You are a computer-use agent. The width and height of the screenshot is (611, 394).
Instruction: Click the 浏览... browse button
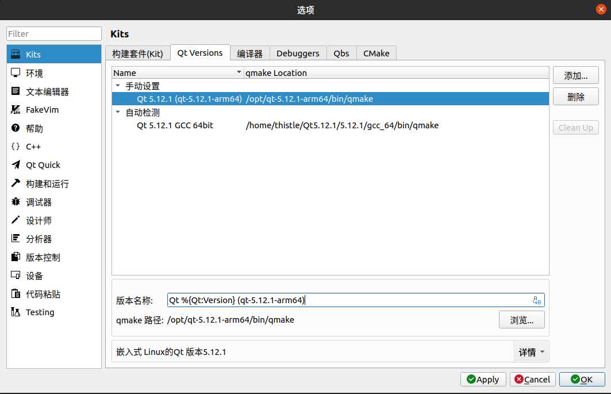[x=522, y=320]
